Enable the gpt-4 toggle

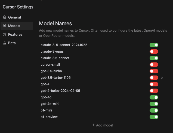pos(154,84)
